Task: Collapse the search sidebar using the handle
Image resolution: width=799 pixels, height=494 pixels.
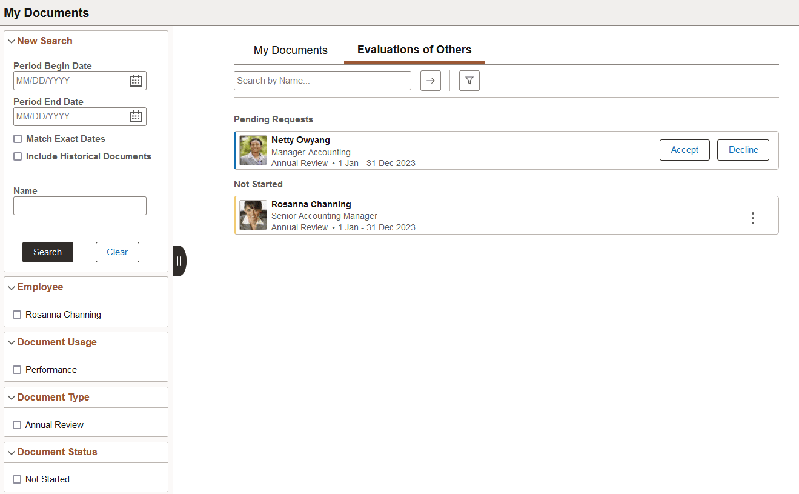Action: 179,261
